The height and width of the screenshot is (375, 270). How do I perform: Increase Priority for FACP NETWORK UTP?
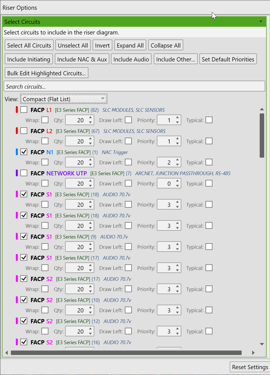click(x=177, y=181)
